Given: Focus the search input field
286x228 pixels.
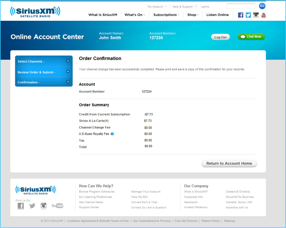Looking at the screenshot, I should [241, 6].
